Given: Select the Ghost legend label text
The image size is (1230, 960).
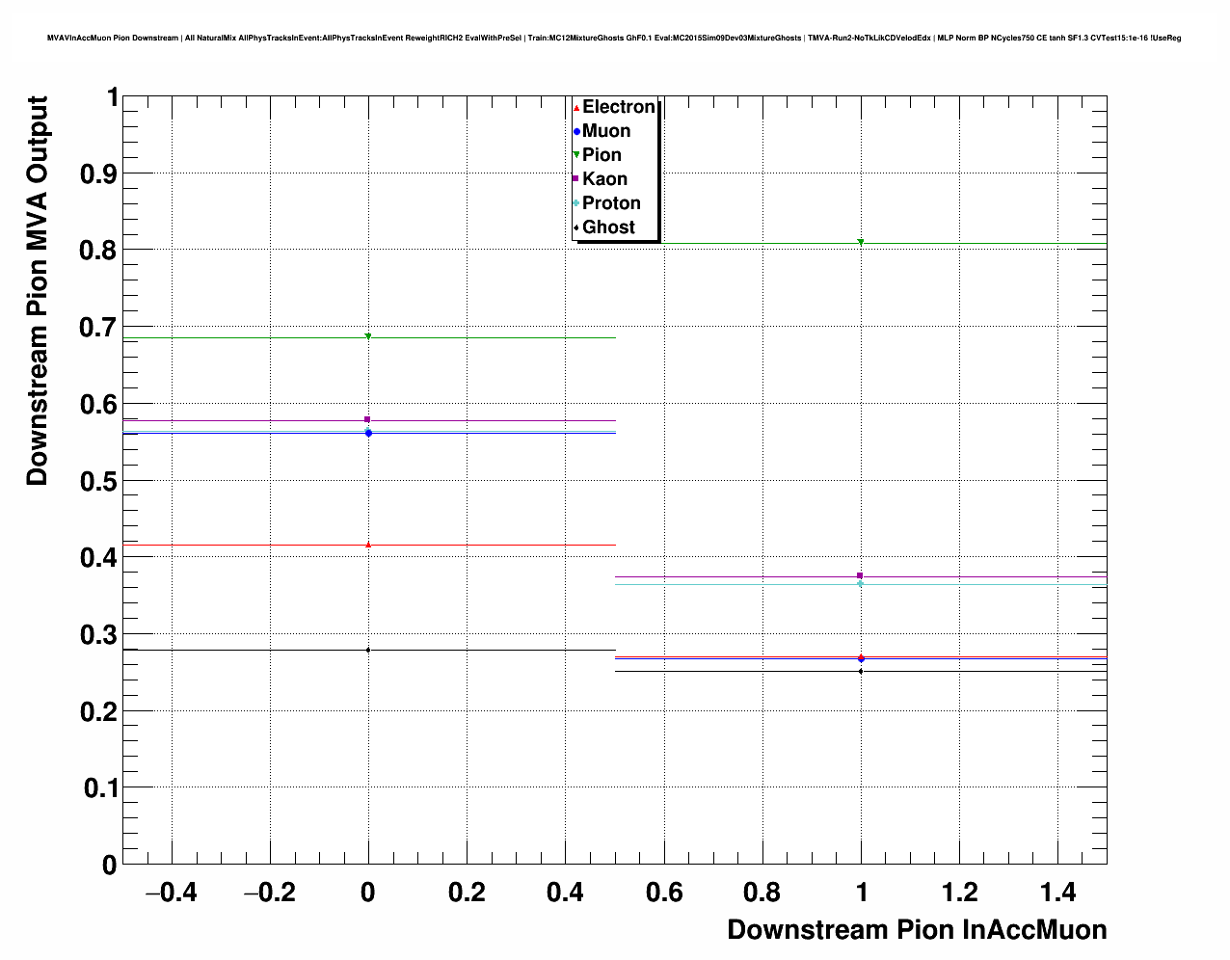Looking at the screenshot, I should point(608,227).
